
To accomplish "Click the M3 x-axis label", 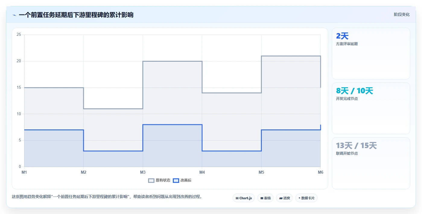I will click(143, 172).
